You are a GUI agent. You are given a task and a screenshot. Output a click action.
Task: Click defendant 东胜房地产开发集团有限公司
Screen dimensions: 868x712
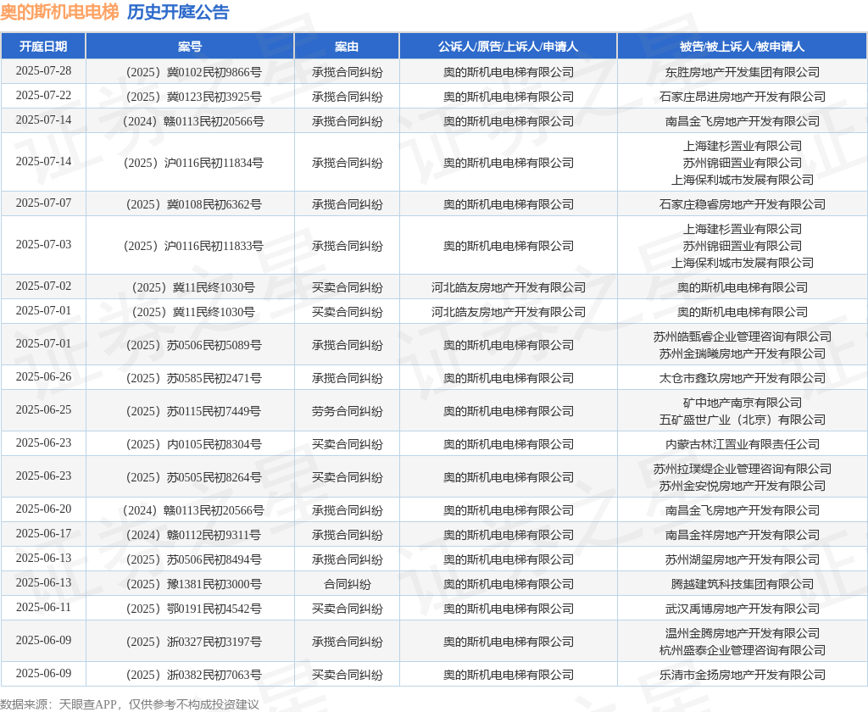click(742, 72)
